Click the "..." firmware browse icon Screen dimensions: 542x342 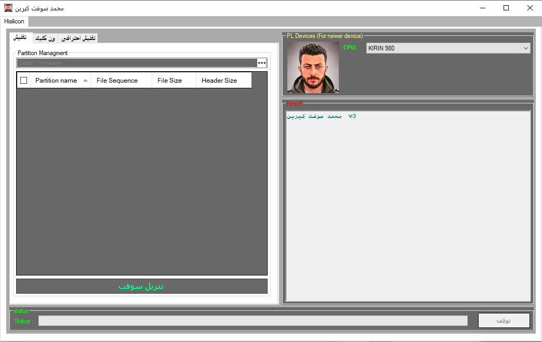pyautogui.click(x=261, y=62)
